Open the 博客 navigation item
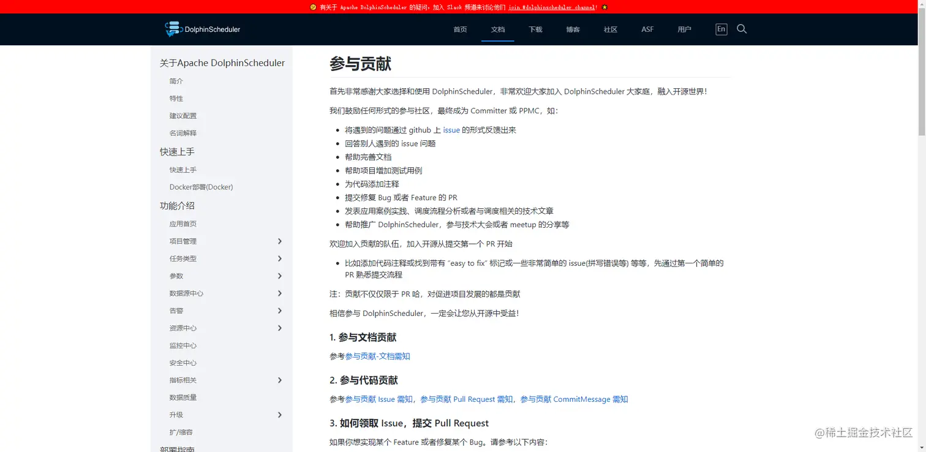926x452 pixels. (573, 29)
